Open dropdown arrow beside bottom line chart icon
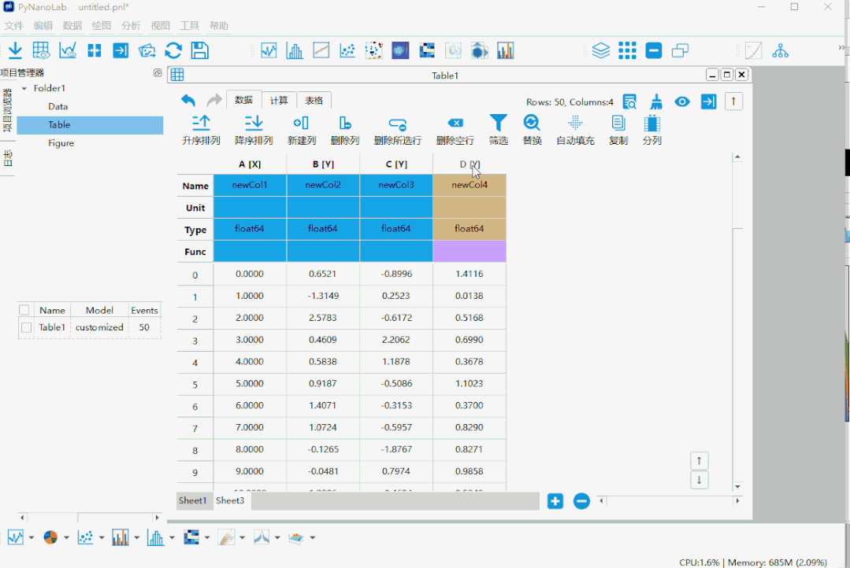This screenshot has height=568, width=850. [31, 537]
